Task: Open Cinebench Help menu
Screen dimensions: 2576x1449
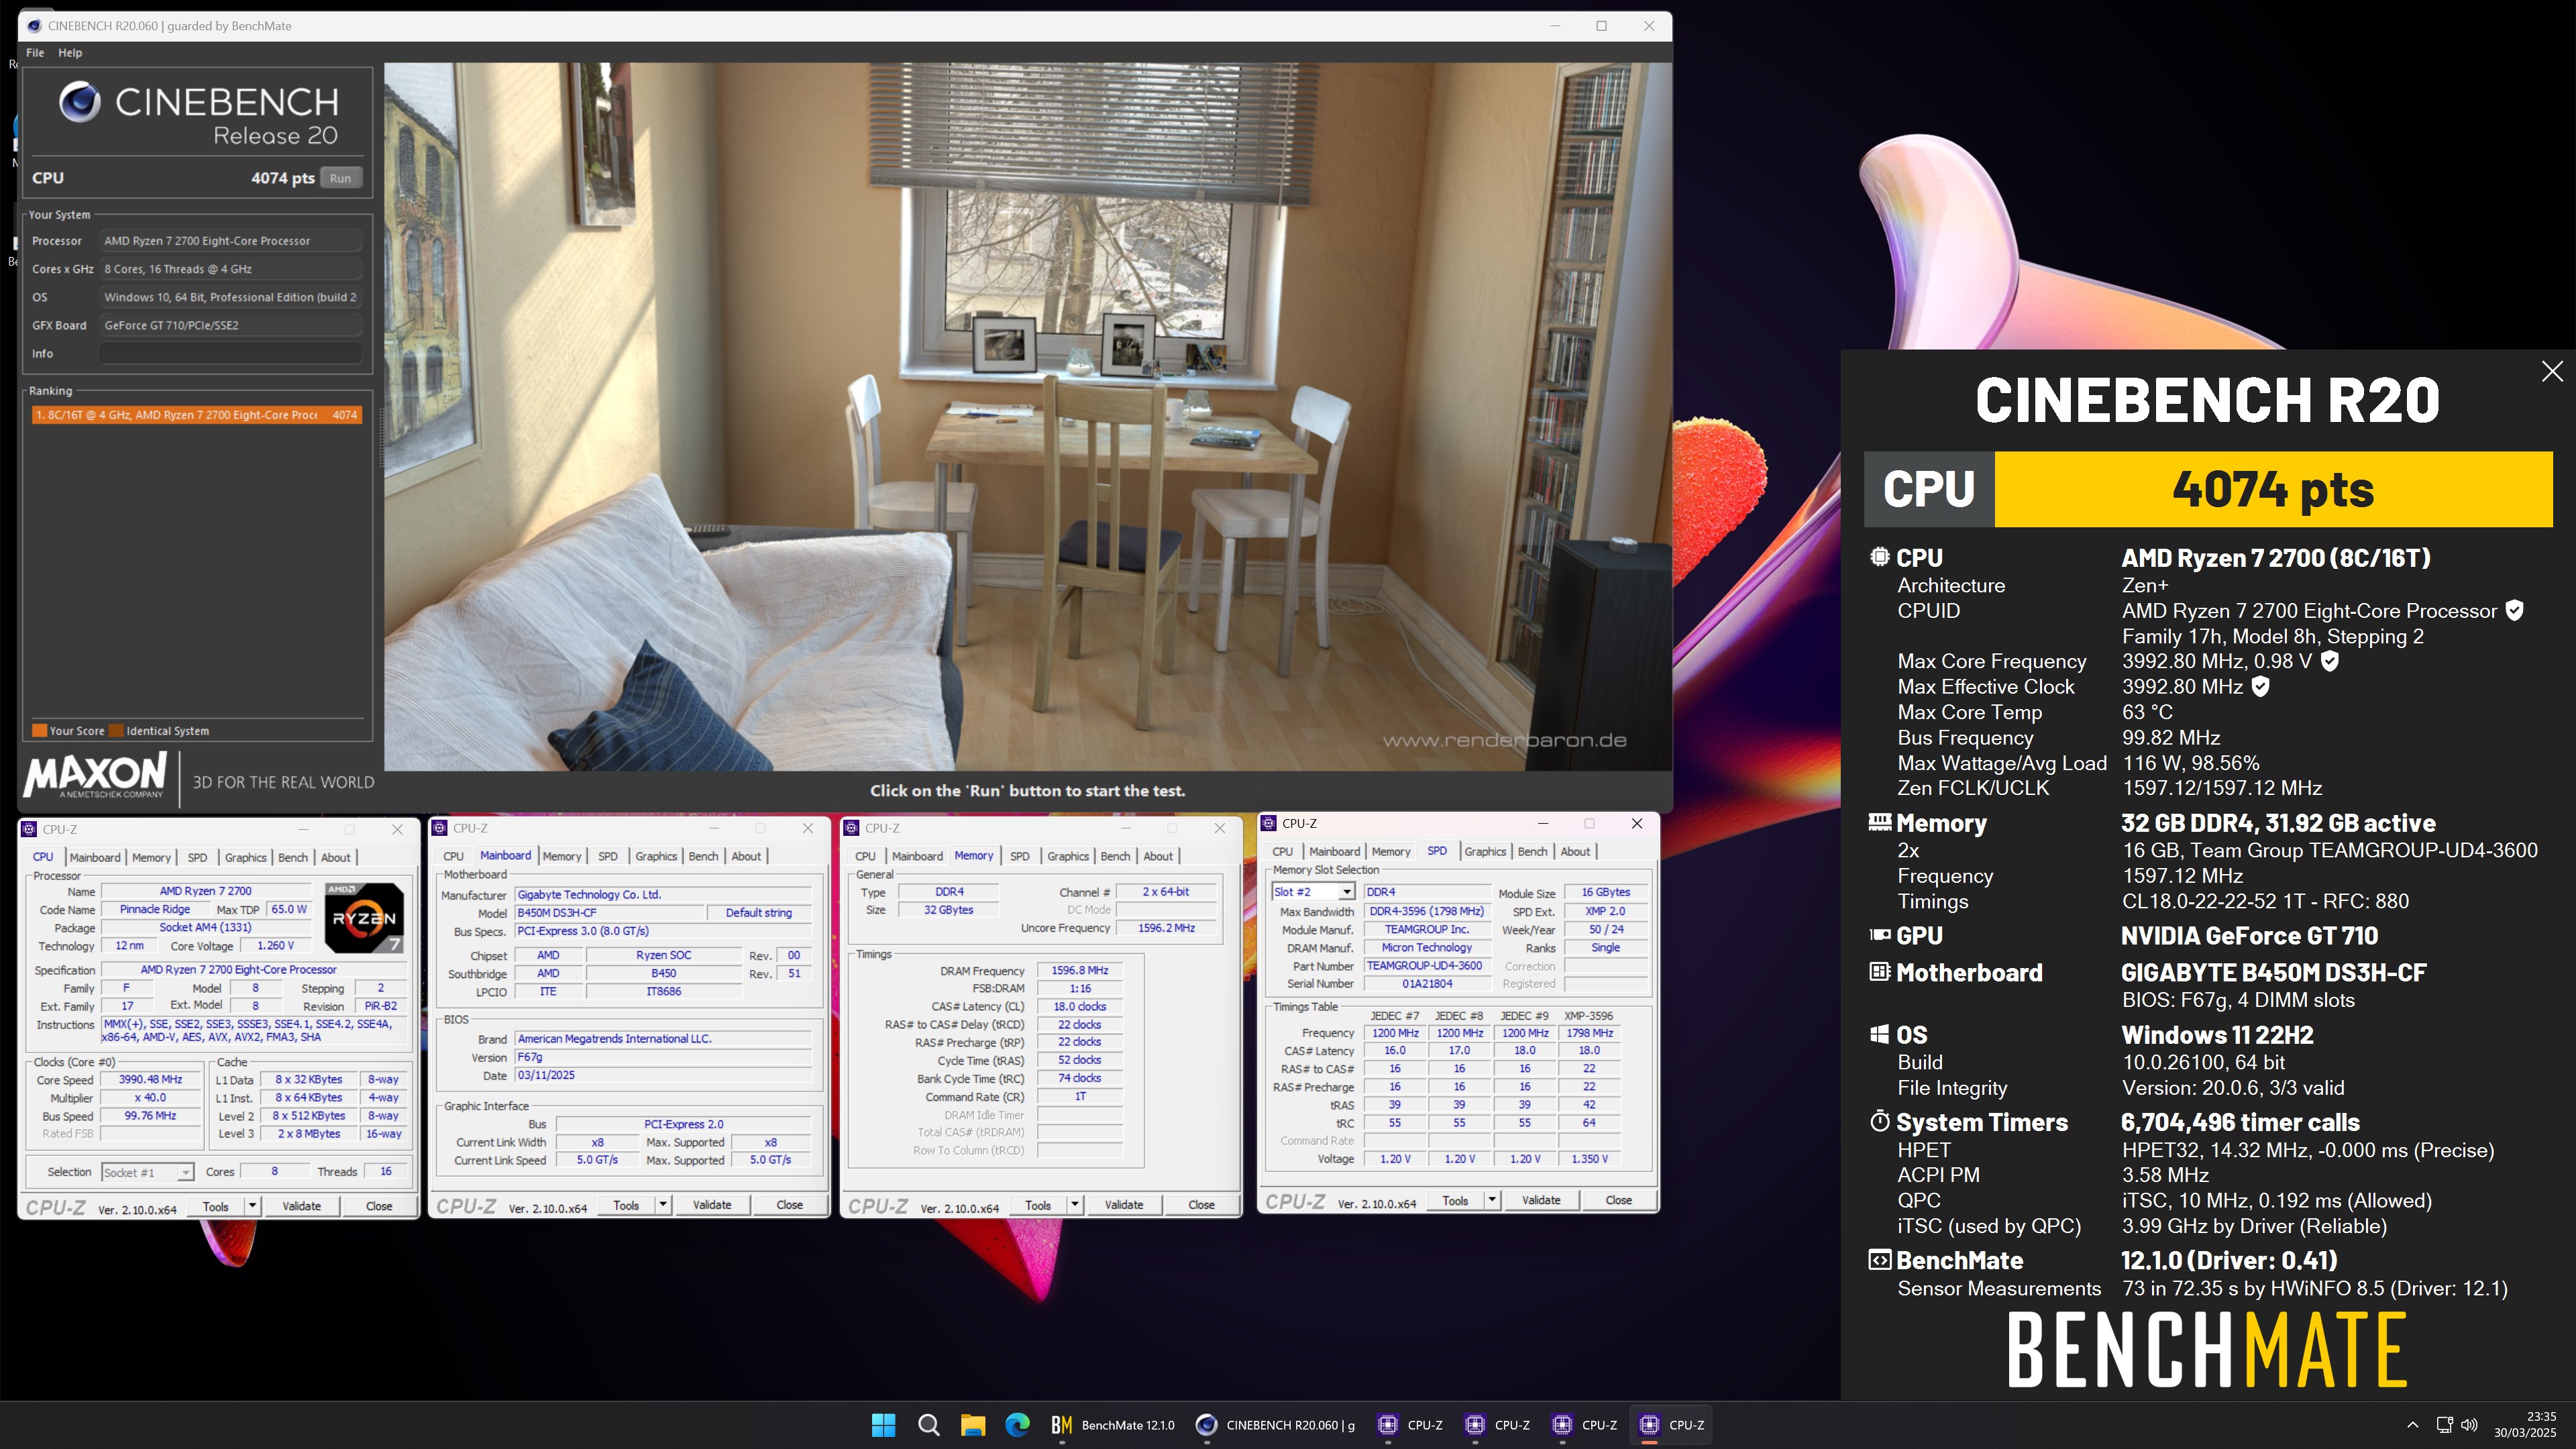Action: pyautogui.click(x=70, y=53)
